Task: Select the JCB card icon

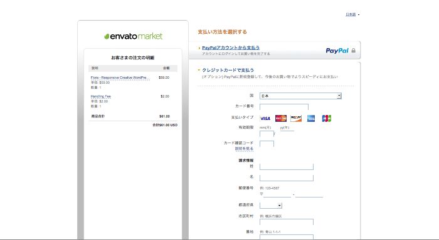Action: click(327, 118)
